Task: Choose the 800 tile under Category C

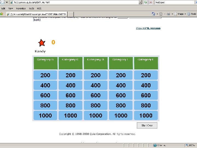Action: pyautogui.click(x=71, y=105)
